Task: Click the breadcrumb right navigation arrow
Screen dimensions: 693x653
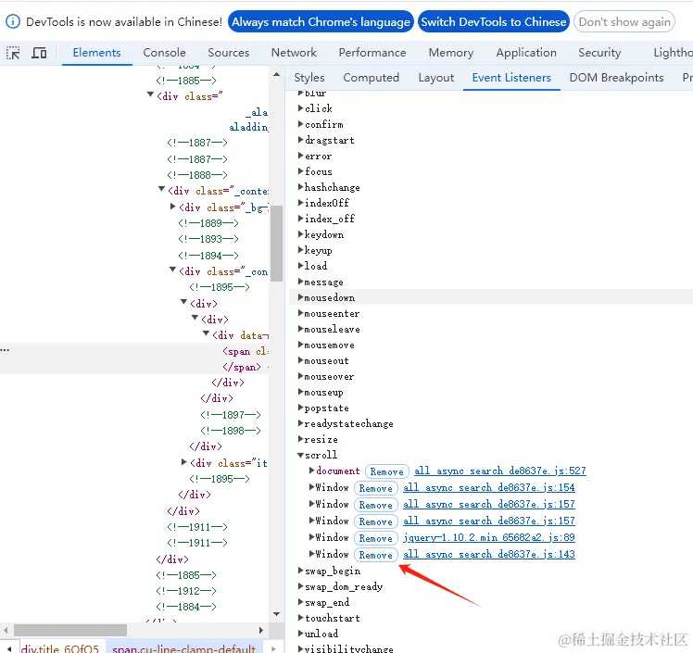Action: (273, 648)
